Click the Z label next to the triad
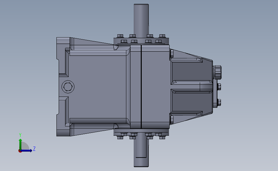278x171 pixels. (34, 149)
